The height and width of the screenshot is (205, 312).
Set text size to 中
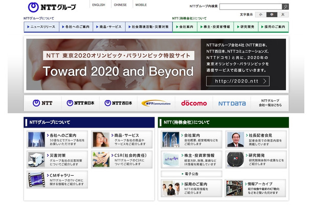272,14
